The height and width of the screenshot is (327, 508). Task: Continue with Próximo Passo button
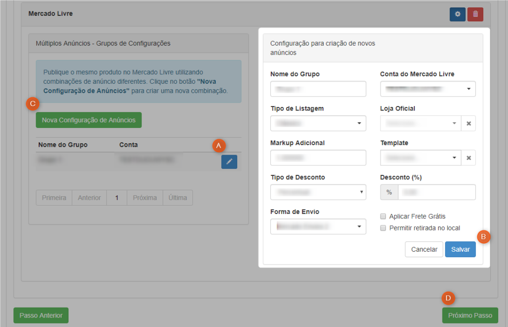pyautogui.click(x=470, y=315)
